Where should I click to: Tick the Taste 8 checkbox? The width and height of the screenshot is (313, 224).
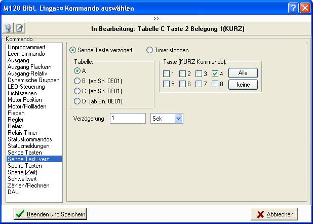tap(215, 84)
